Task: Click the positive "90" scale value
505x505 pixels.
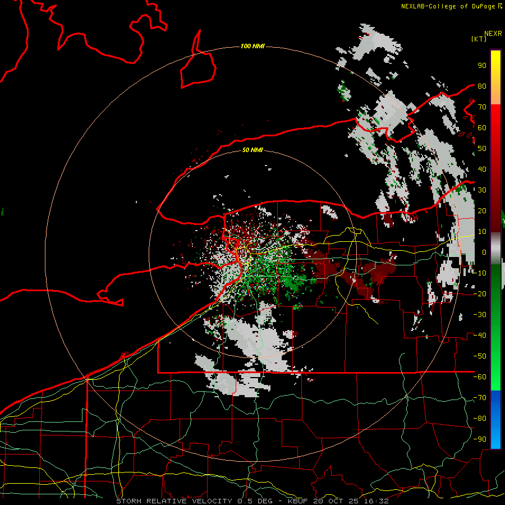Action: click(x=482, y=66)
